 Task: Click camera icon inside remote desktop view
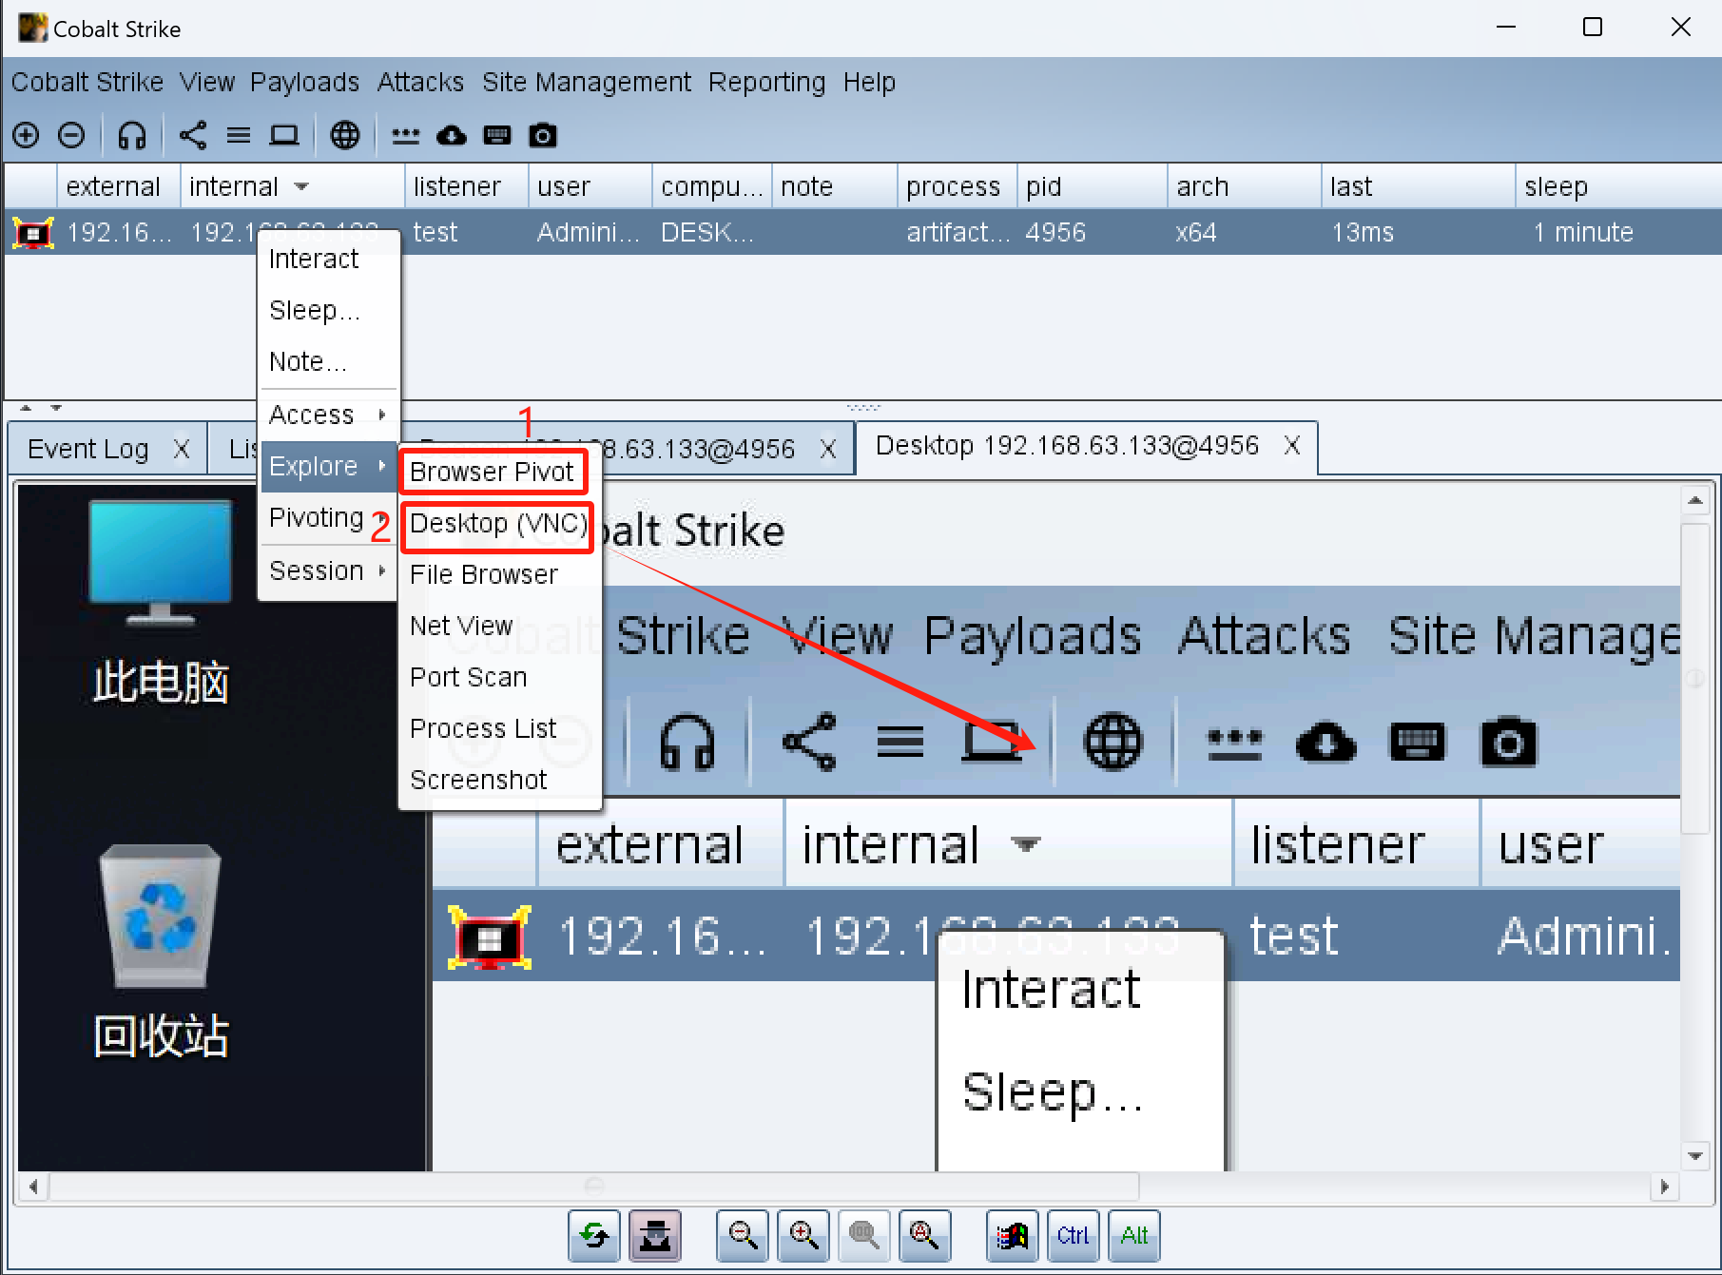point(1509,743)
